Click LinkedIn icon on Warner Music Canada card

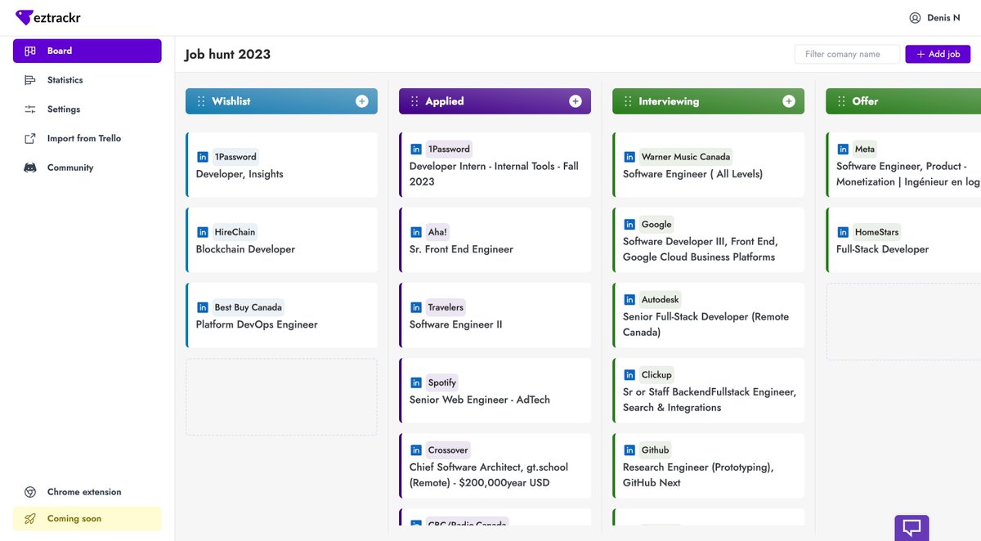pos(629,157)
